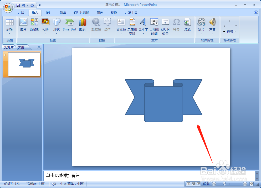Zoom out with the minus button
Image resolution: width=261 pixels, height=188 pixels.
(214, 184)
